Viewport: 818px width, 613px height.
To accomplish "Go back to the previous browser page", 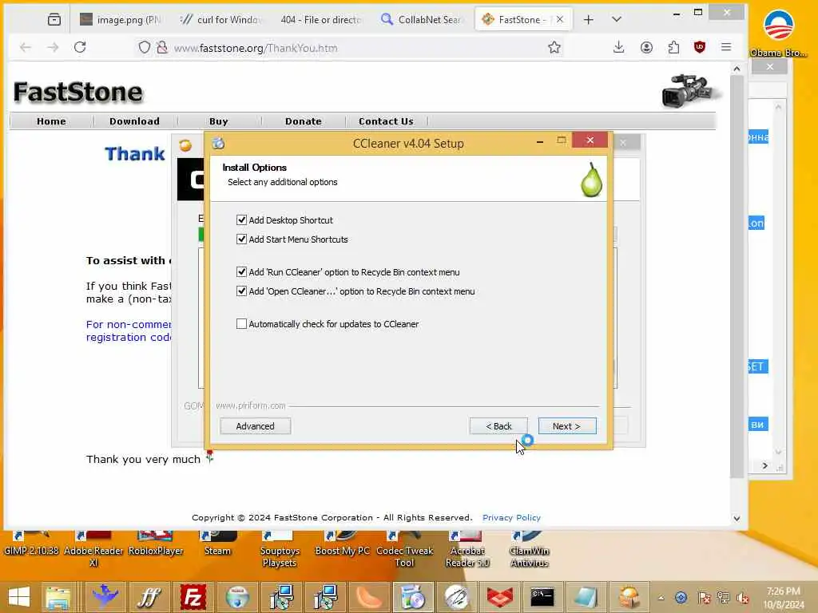I will 25,47.
